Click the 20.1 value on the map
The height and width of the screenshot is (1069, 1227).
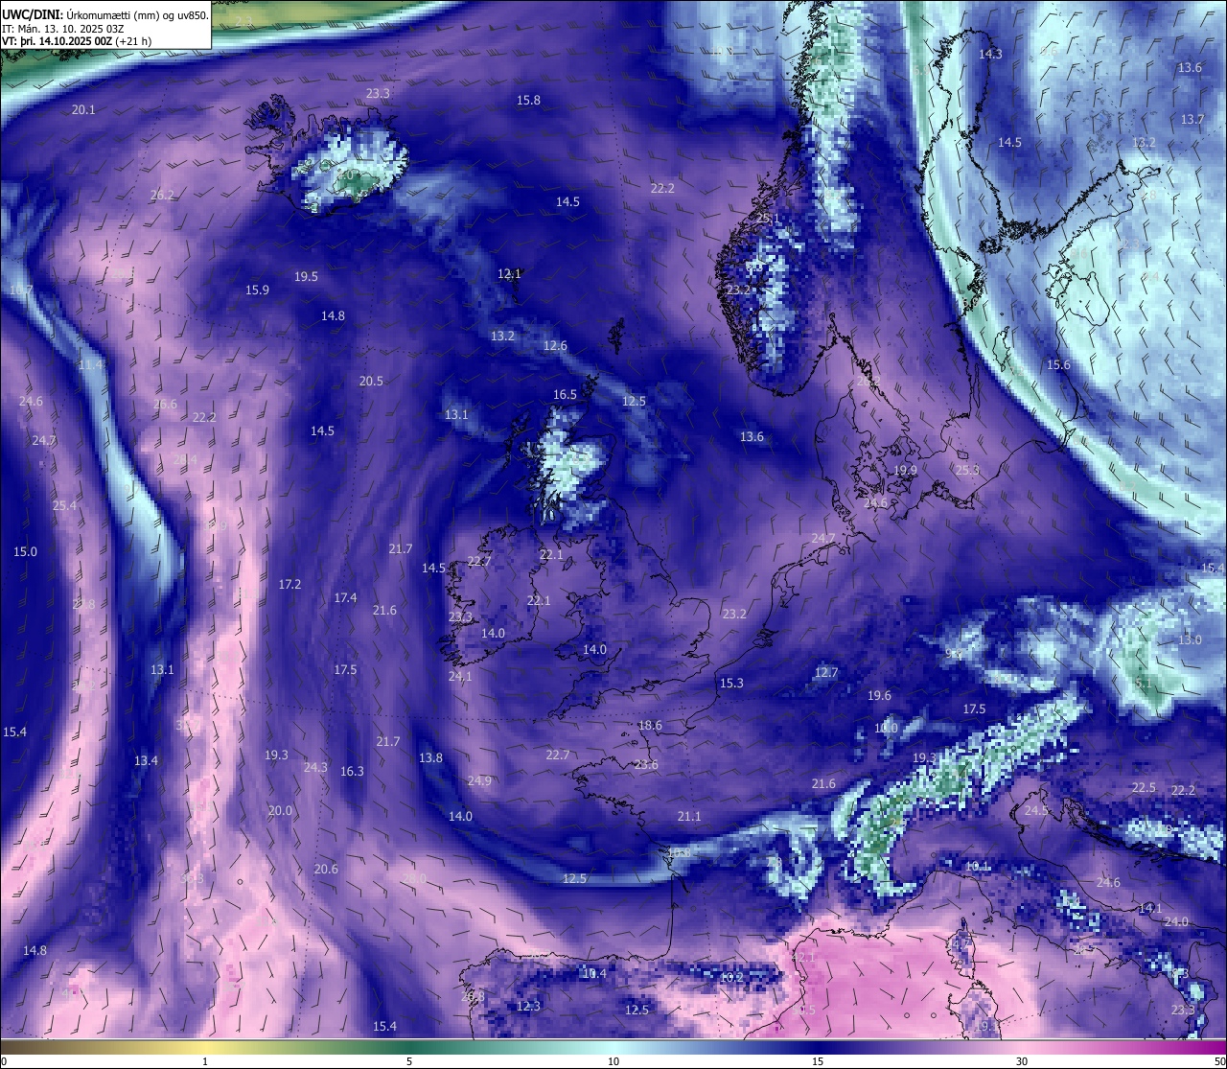(83, 110)
